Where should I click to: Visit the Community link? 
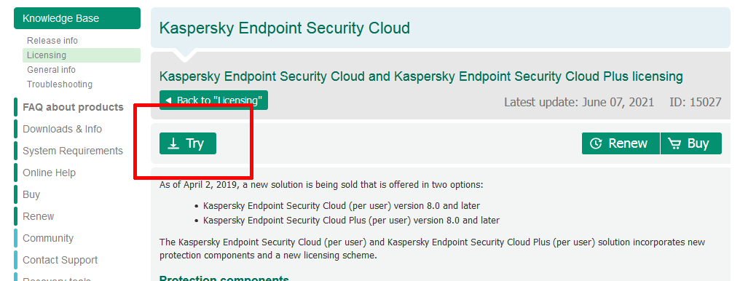[47, 238]
